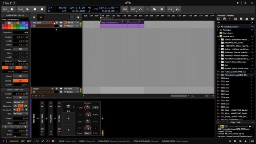256x144 pixels.
Task: Start playback with the Play button
Action: [28, 9]
